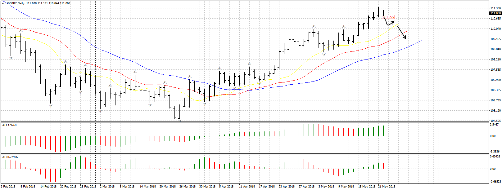Image resolution: width=502 pixels, height=190 pixels.
Task: Click the up fractal above the 30 Mar separator bar
Action: tap(190, 76)
